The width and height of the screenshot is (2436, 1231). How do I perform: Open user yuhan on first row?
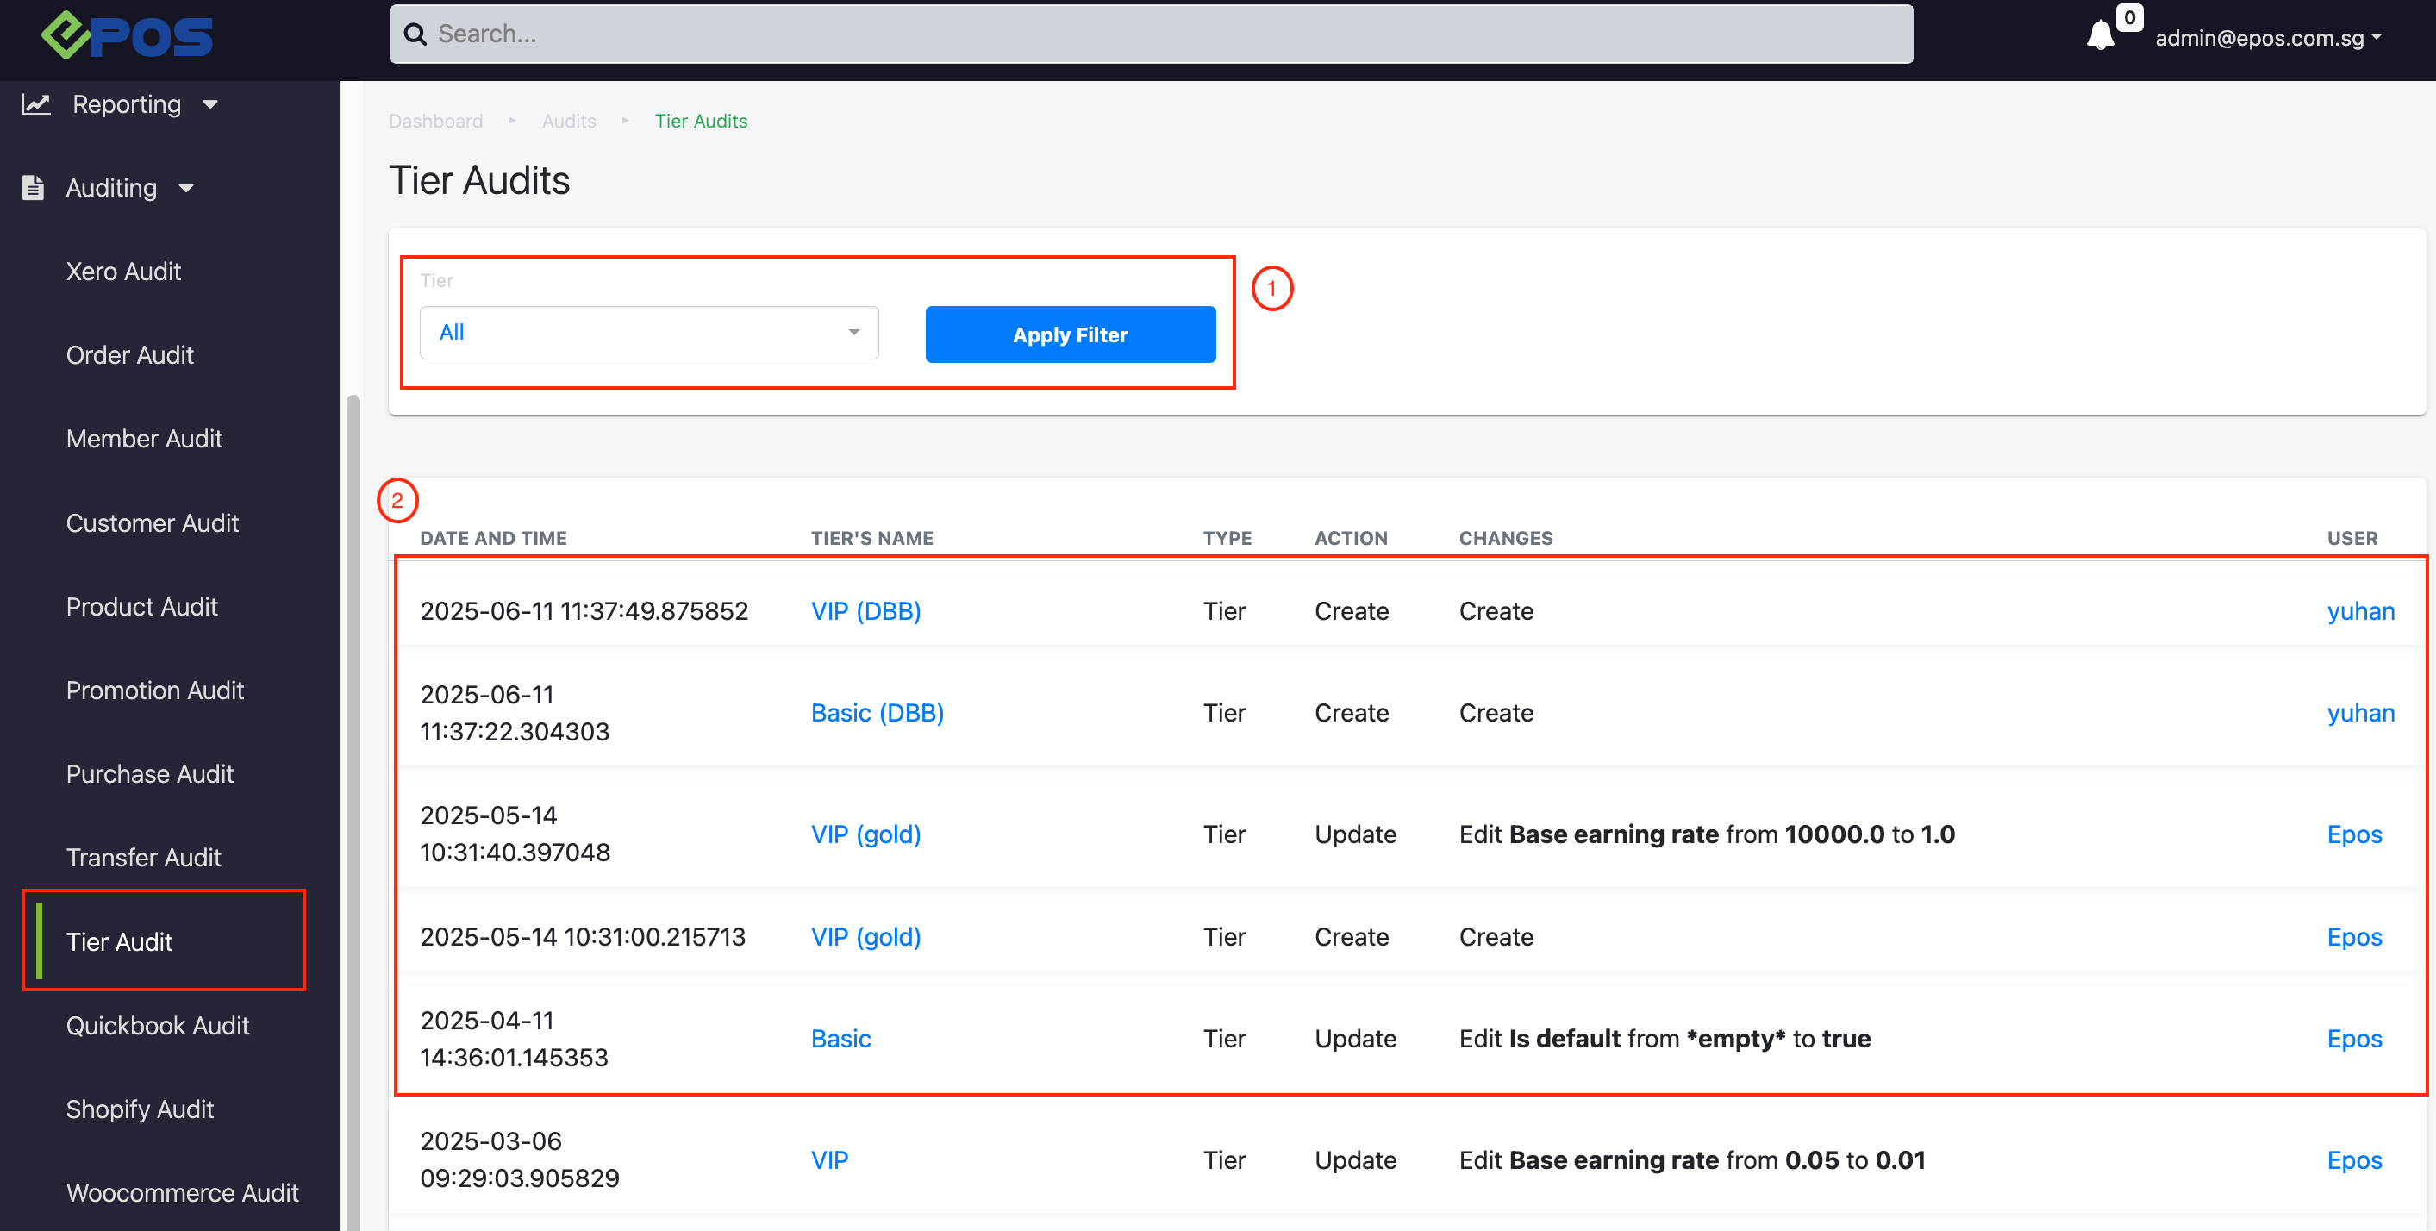[2359, 611]
